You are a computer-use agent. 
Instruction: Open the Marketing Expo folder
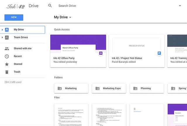(109, 88)
